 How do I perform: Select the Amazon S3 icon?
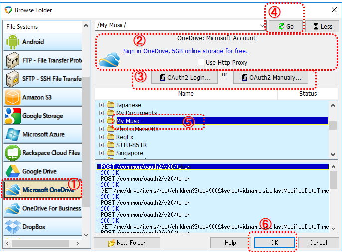point(12,97)
